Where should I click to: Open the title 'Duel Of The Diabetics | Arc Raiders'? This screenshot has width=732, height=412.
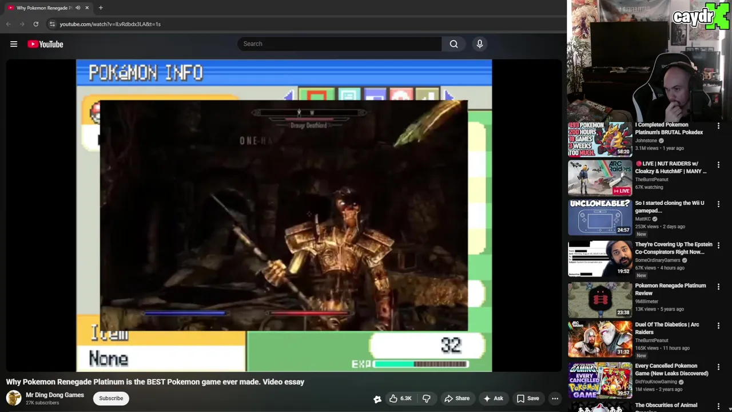tap(667, 328)
